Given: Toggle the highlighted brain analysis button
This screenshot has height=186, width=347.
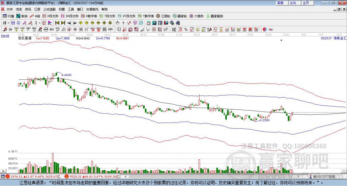Looking at the screenshot, I should pyautogui.click(x=141, y=23).
